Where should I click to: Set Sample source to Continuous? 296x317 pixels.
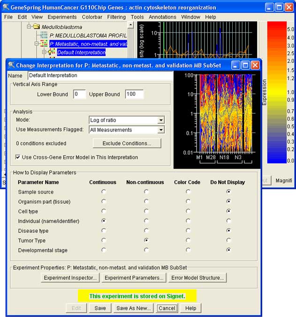point(104,192)
